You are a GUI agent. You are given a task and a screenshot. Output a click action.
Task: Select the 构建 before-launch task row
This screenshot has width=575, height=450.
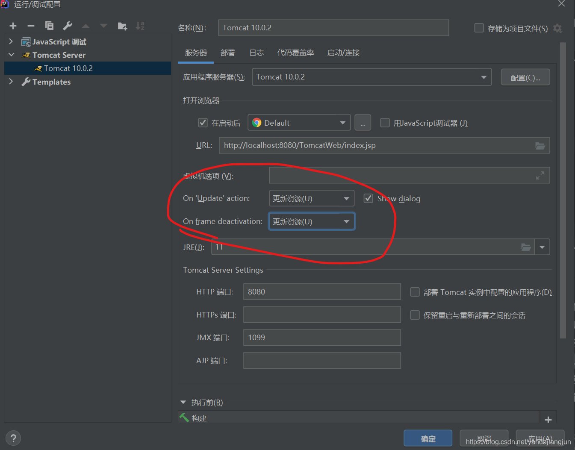[359, 418]
